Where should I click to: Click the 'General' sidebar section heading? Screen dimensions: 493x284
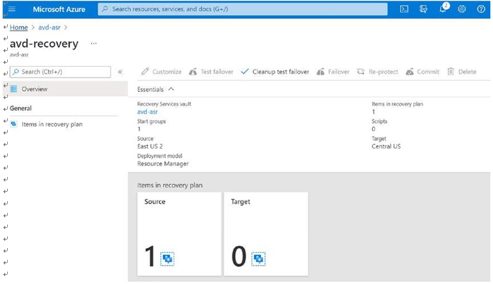(21, 108)
